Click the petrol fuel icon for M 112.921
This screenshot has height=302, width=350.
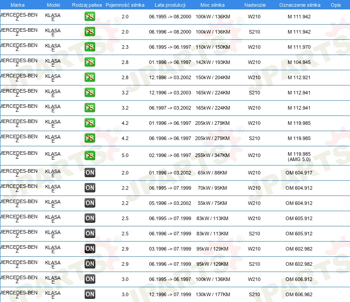[90, 77]
